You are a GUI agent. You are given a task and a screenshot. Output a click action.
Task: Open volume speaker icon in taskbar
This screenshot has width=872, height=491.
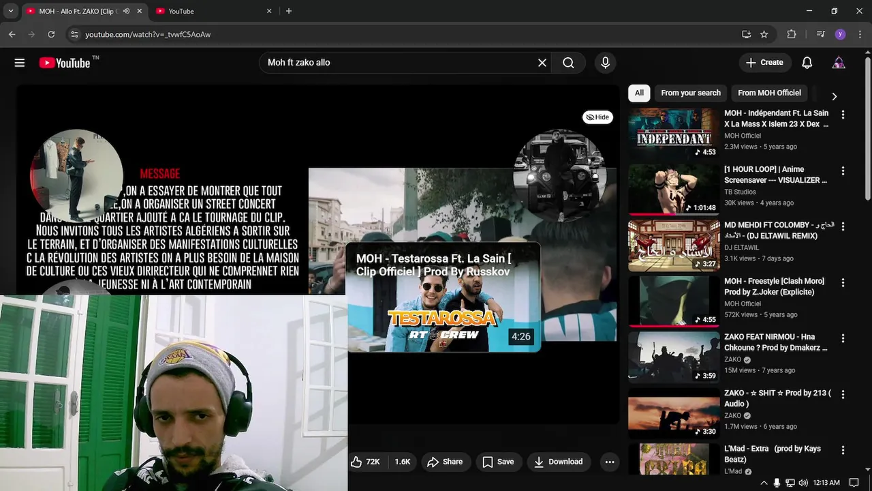pyautogui.click(x=803, y=483)
